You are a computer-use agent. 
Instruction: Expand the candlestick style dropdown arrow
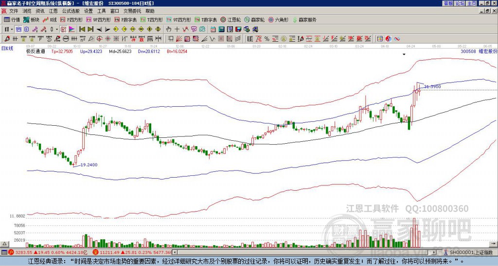(57, 30)
